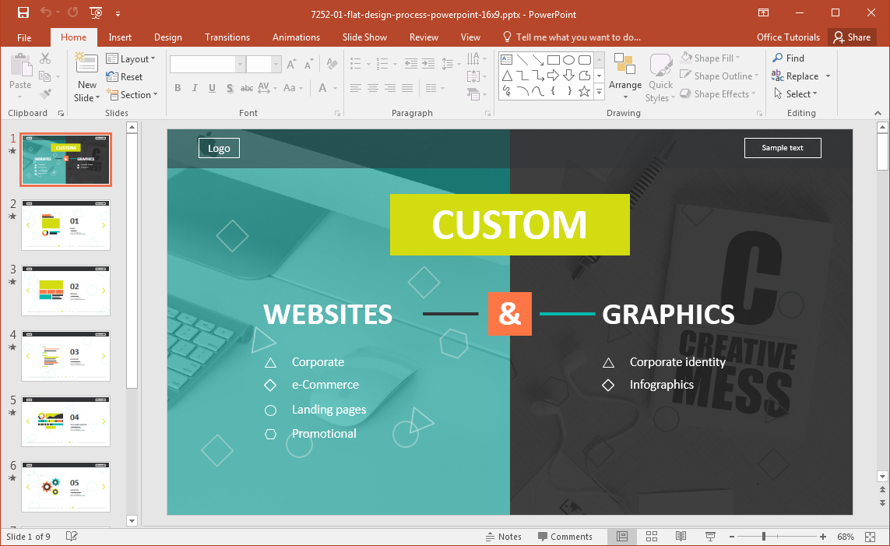Click the zoom slider handle
The height and width of the screenshot is (546, 890).
coord(764,537)
